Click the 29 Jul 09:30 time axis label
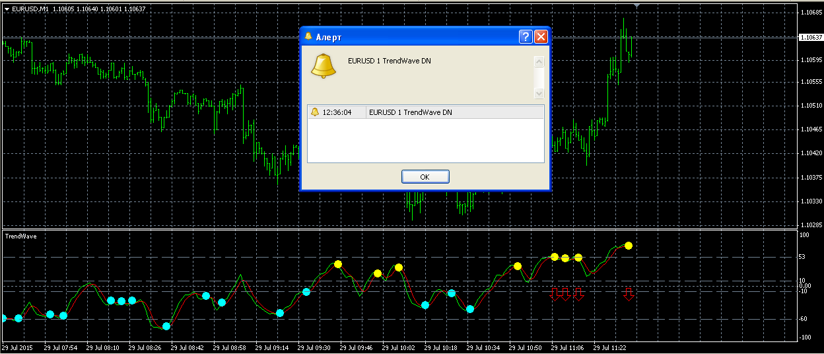The height and width of the screenshot is (354, 824). (x=314, y=347)
